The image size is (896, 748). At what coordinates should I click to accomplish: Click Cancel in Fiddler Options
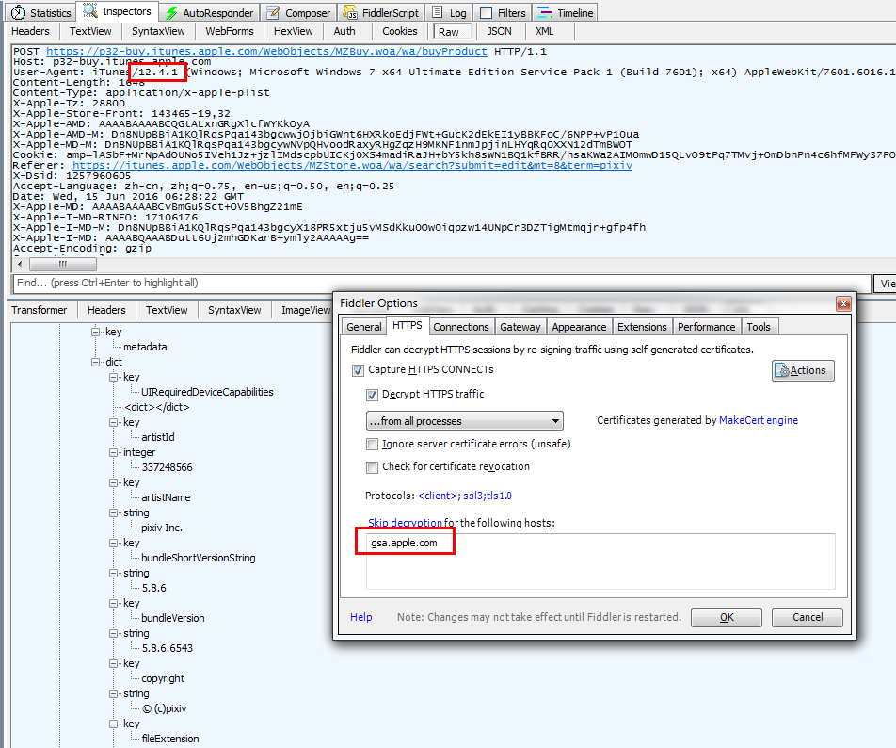click(808, 618)
